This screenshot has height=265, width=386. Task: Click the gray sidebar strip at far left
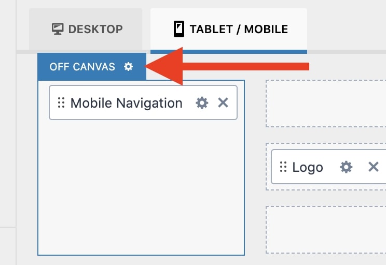(8, 132)
